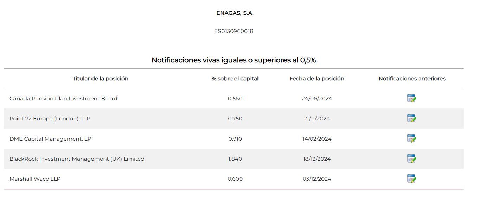The image size is (491, 212).
Task: View Marshall Wace LLP previous notifications icon
Action: coord(412,179)
